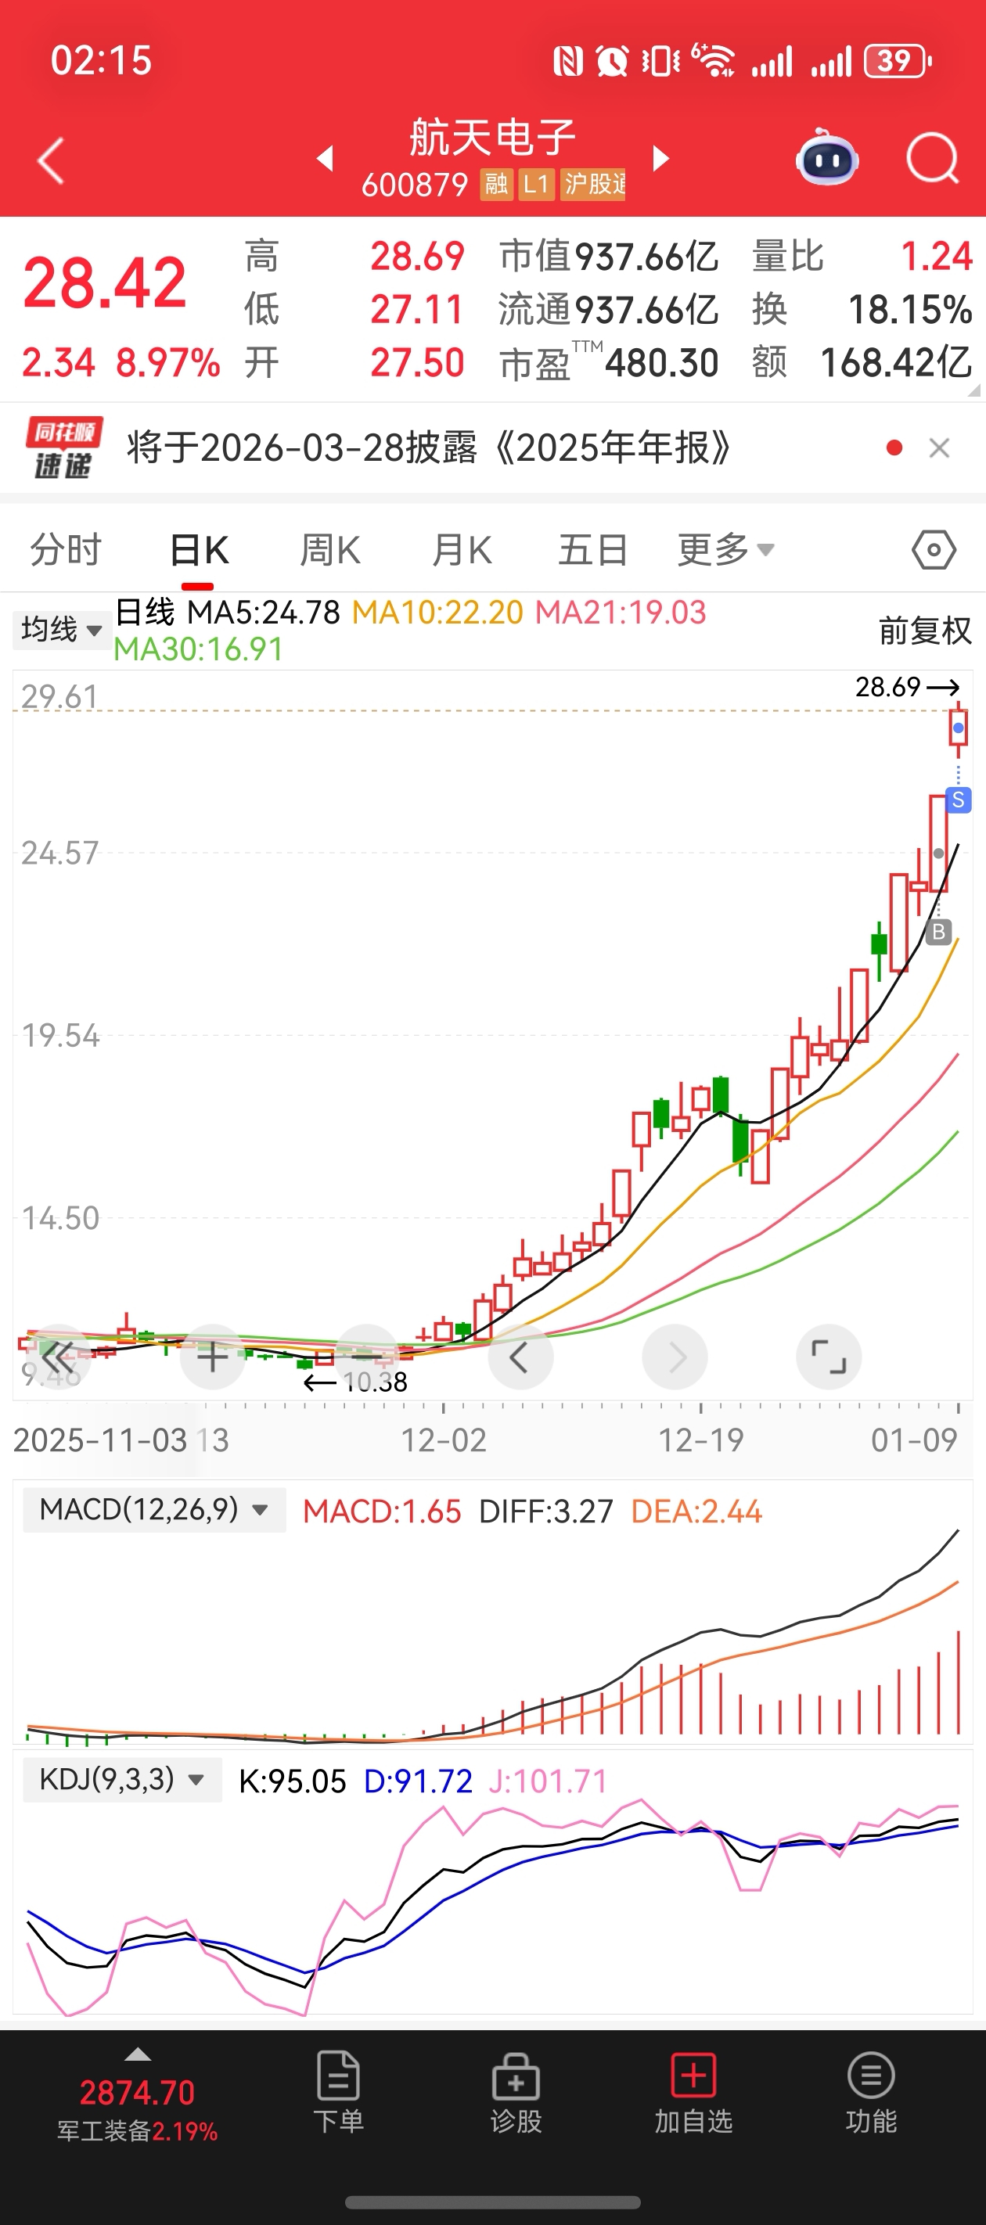Expand index bar with up triangle

139,2055
